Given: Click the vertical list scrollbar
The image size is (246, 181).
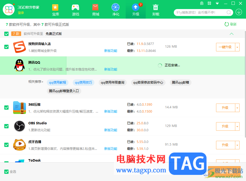Looking at the screenshot, I should (x=245, y=84).
